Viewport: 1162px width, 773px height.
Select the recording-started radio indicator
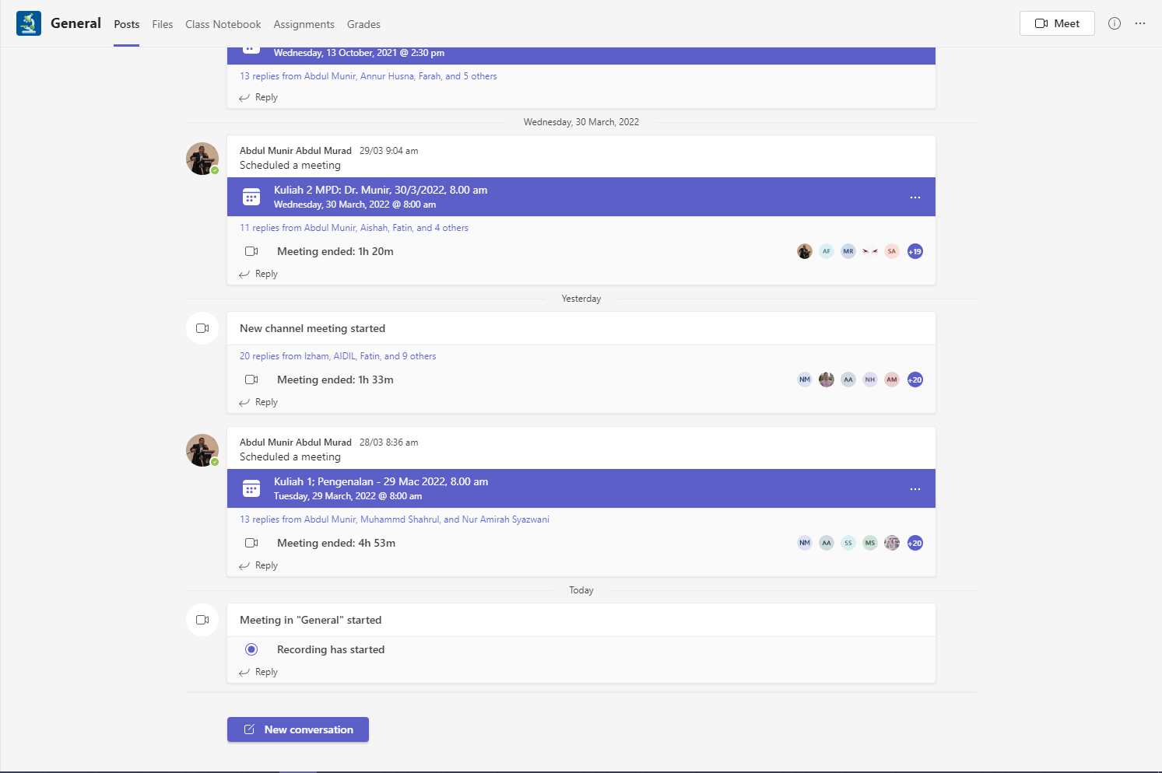point(251,649)
